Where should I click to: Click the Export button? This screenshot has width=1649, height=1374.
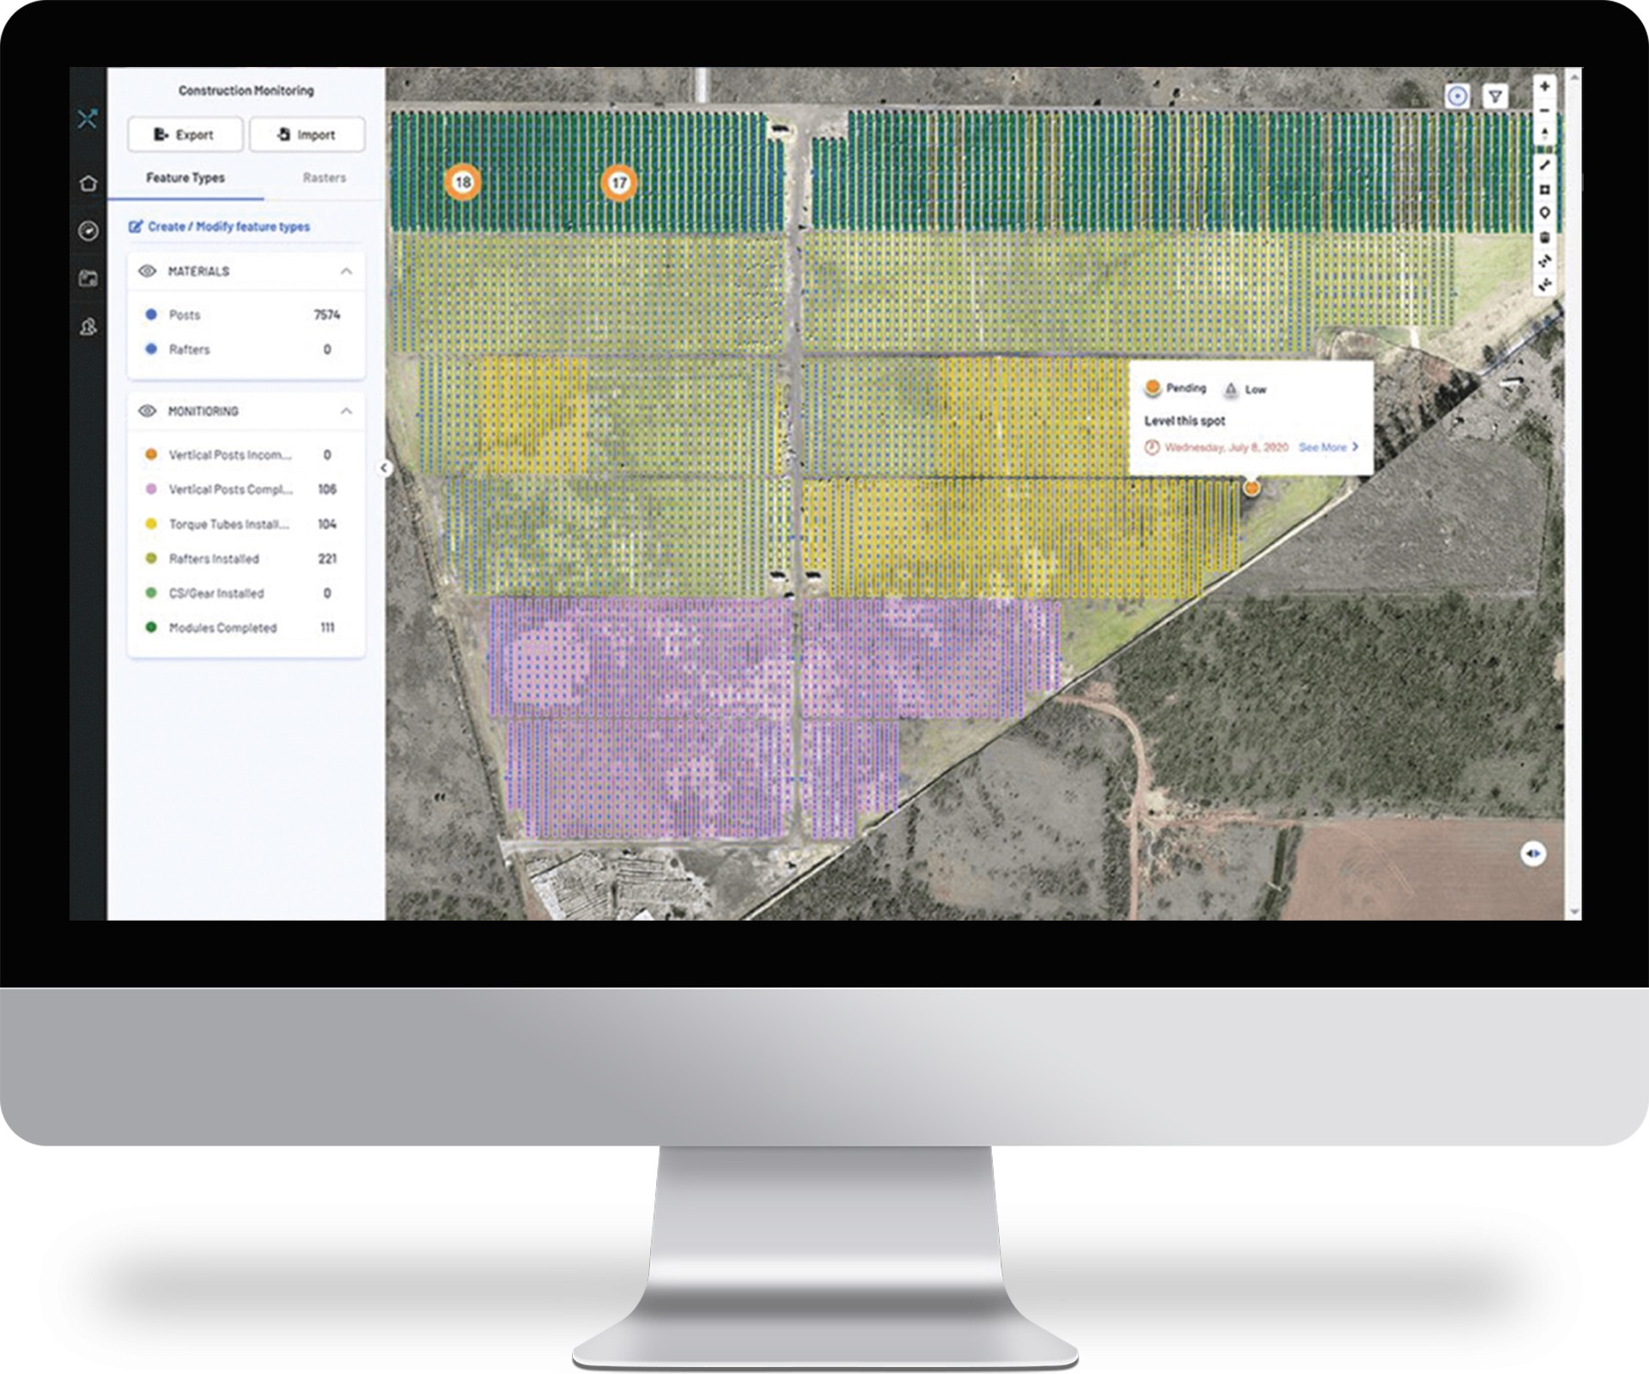[x=185, y=135]
